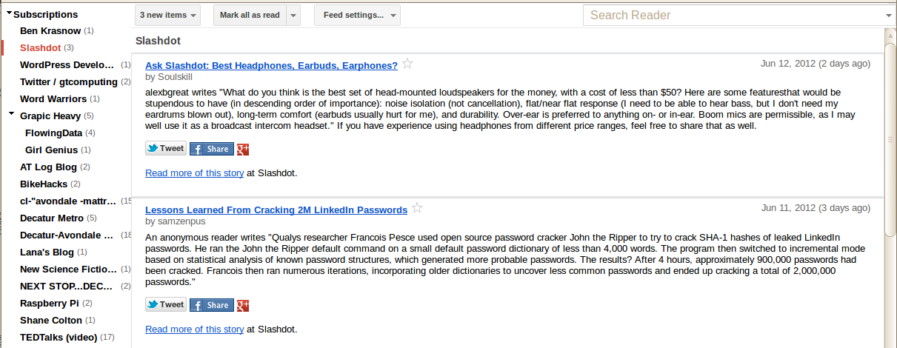Tweet the LinkedIn Passwords story

165,304
